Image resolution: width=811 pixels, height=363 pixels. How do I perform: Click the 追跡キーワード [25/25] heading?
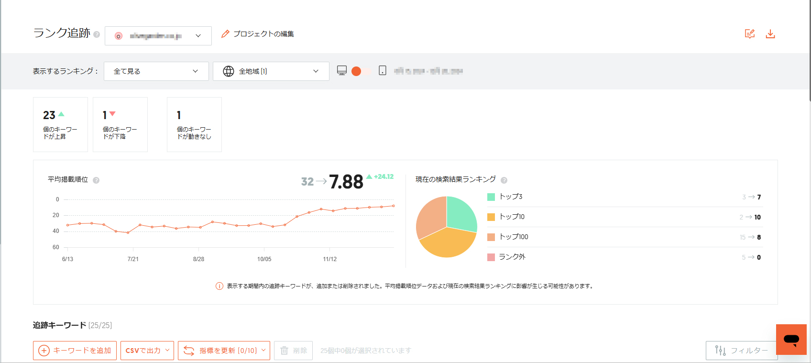tap(72, 325)
